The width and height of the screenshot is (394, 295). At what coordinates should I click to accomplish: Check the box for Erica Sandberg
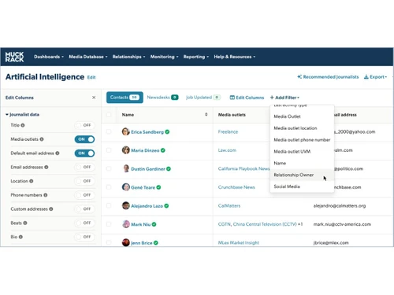[x=109, y=131]
